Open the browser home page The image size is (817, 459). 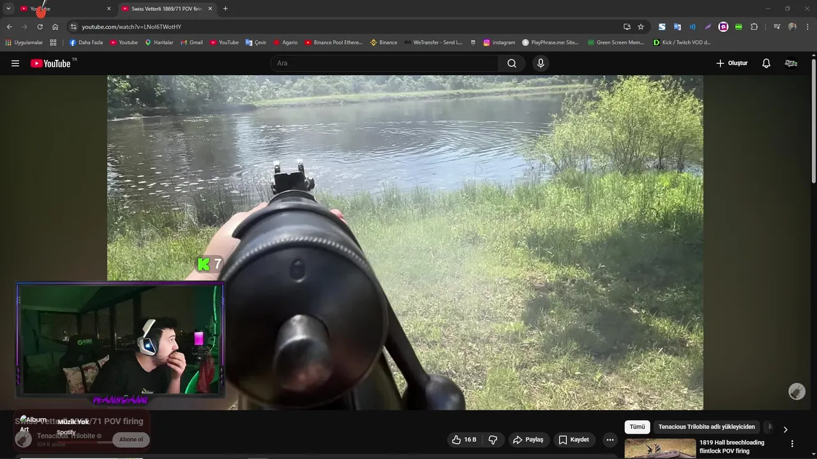click(56, 27)
